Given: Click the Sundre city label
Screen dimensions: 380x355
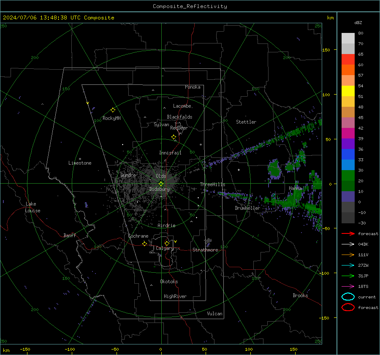Looking at the screenshot, I should [128, 175].
